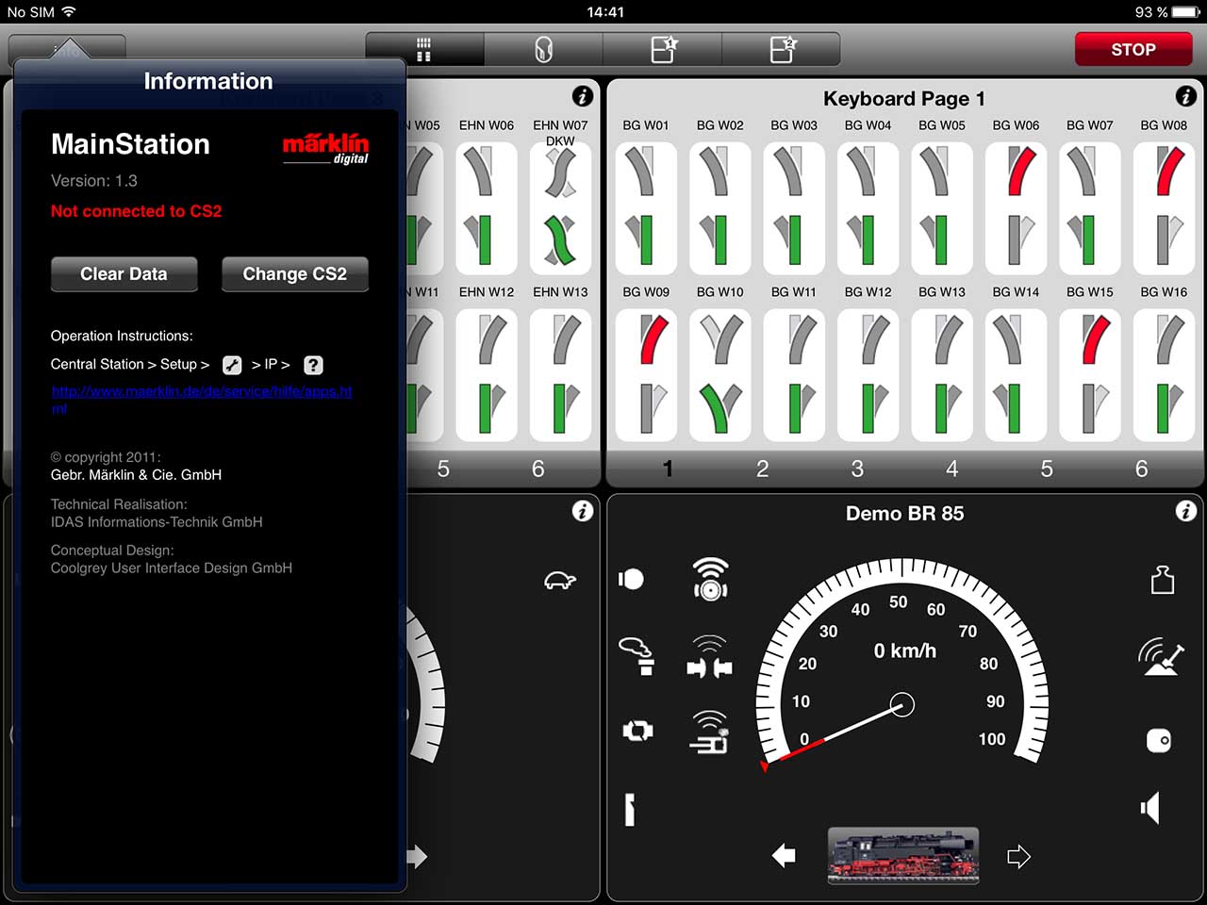Toggle the smoke generator function
The image size is (1207, 905).
[637, 655]
